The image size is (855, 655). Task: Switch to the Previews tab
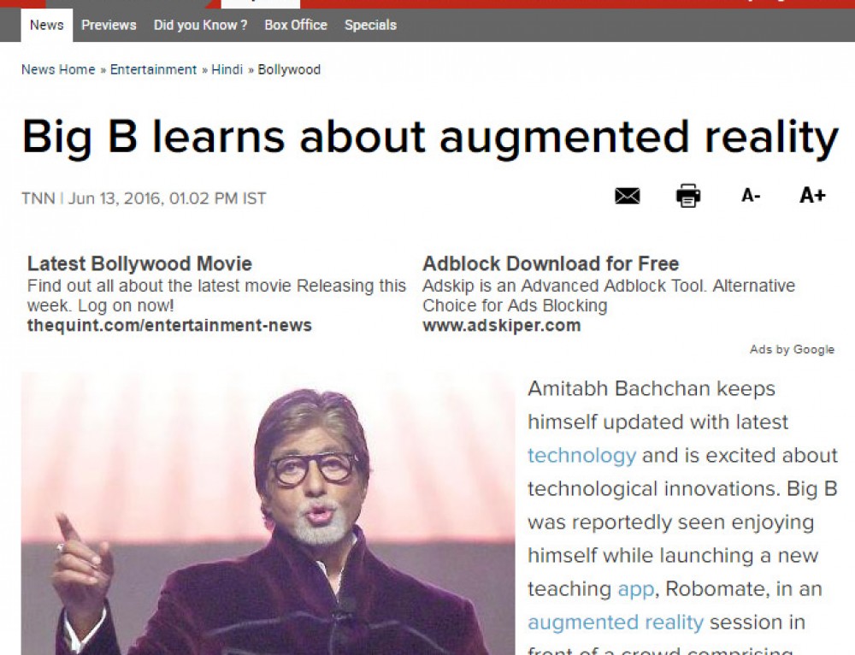(109, 25)
